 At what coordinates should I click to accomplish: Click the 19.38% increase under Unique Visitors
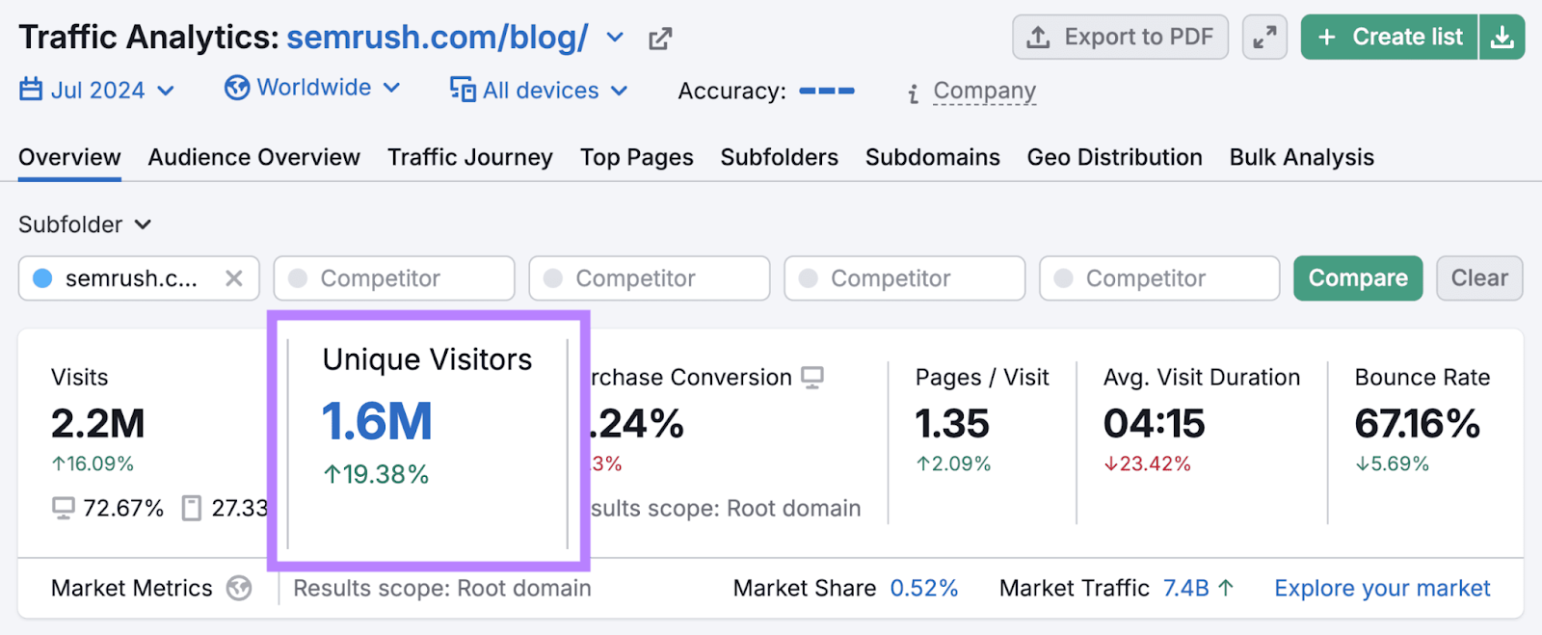point(376,474)
